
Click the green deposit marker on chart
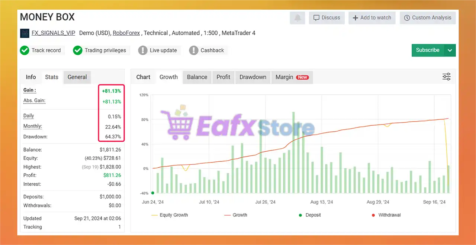tap(153, 193)
